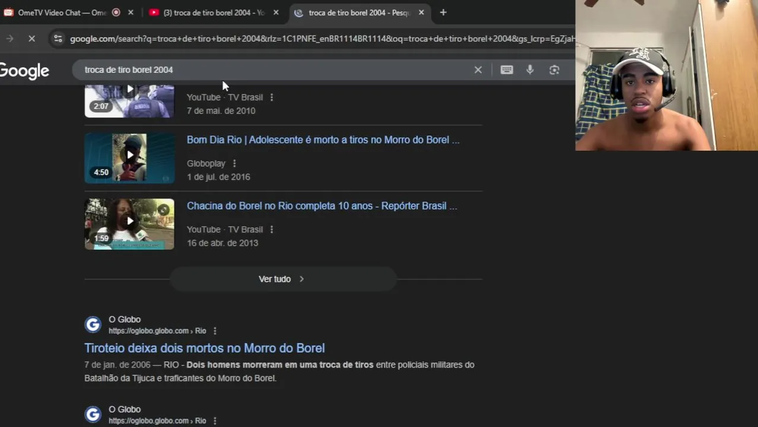Click the '7 de jan. de 2006' snippet text
The height and width of the screenshot is (427, 758).
117,365
